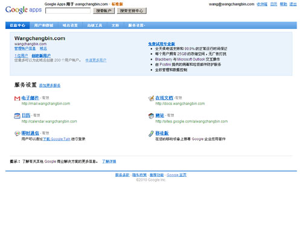
Task: Open the 隐私政策 footer link
Action: pos(140,175)
